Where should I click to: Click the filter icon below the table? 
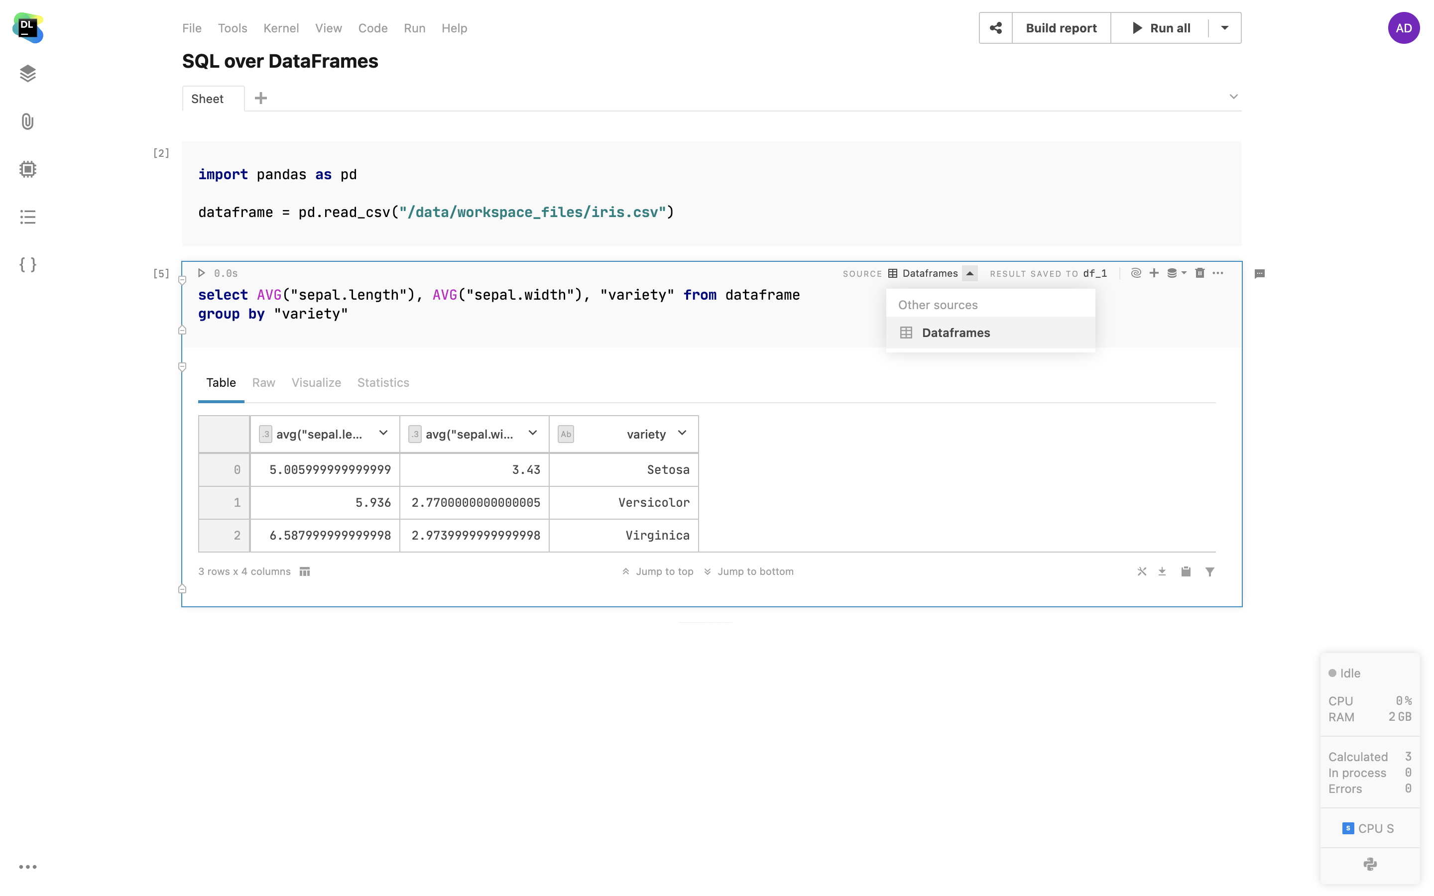[x=1209, y=571]
